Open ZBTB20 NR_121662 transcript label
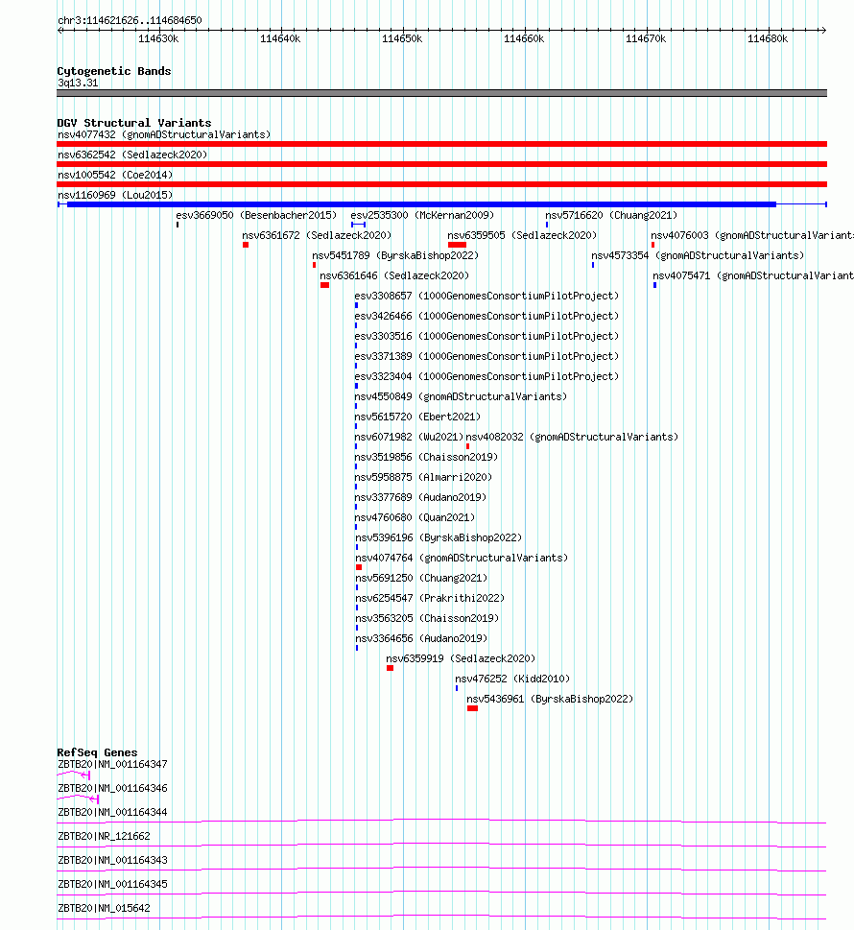This screenshot has width=854, height=930. point(104,836)
